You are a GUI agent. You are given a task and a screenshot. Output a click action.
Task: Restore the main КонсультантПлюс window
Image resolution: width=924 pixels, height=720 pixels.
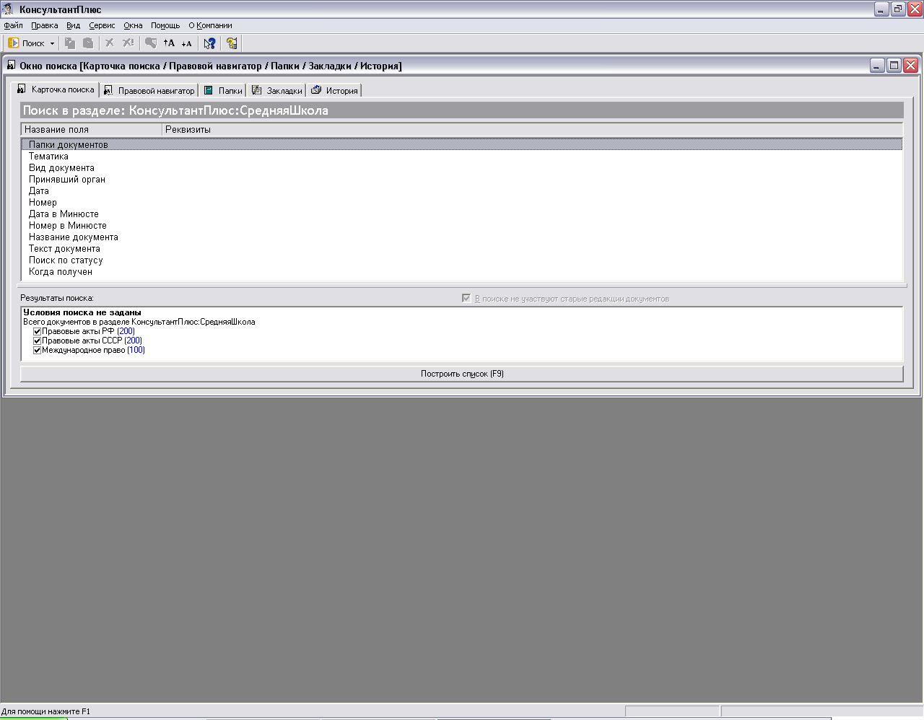898,9
